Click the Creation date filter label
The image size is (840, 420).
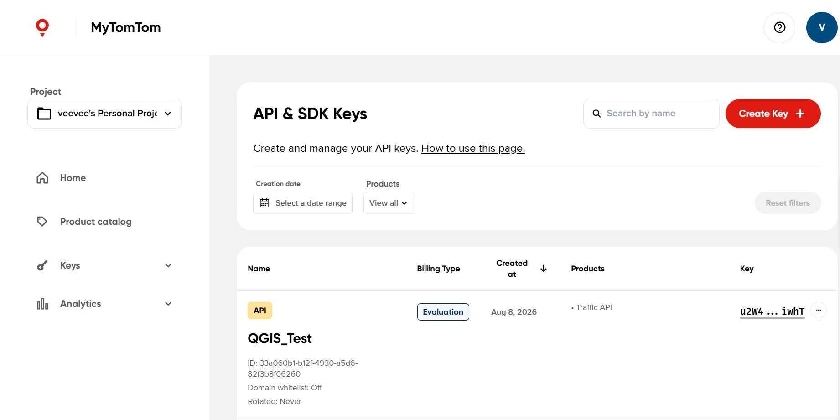click(278, 184)
